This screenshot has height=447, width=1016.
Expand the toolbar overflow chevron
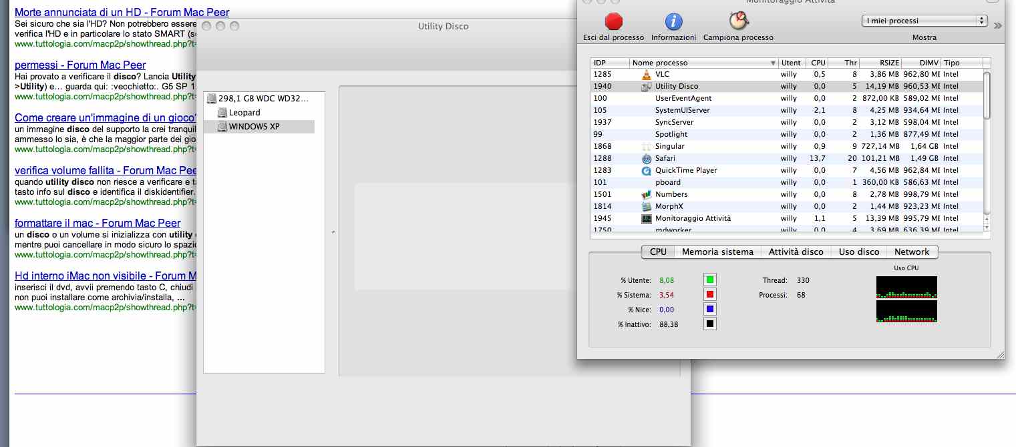tap(998, 25)
